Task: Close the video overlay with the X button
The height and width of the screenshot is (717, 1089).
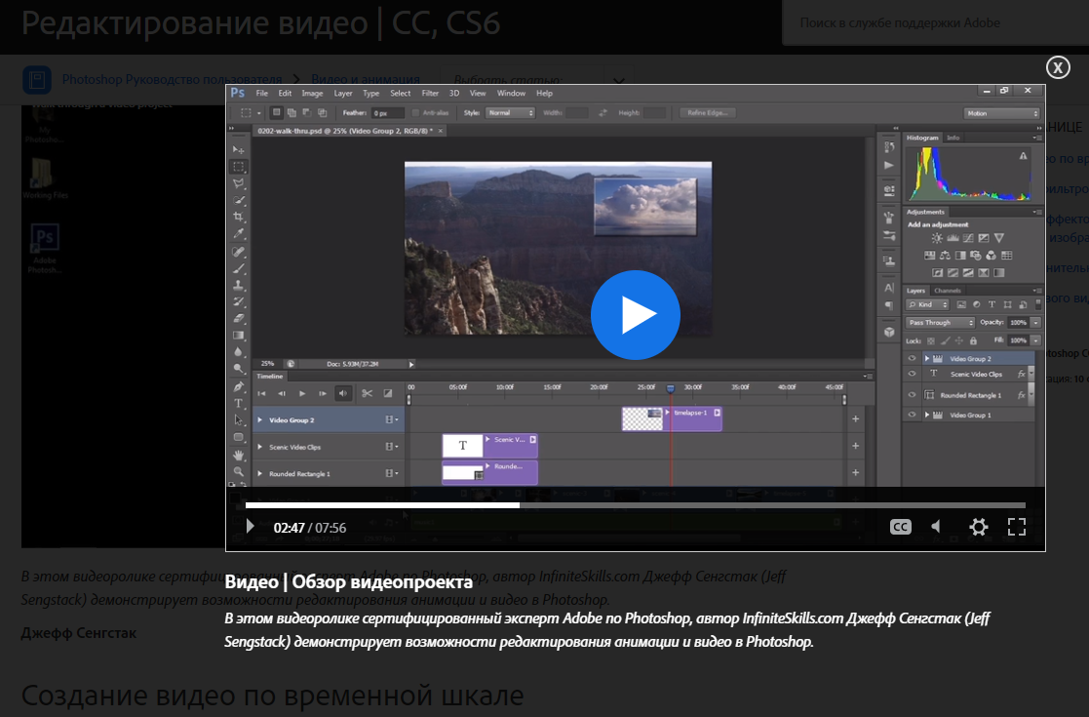Action: coord(1058,67)
